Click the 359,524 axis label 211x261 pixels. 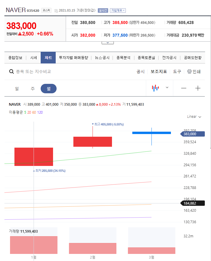coord(190,142)
